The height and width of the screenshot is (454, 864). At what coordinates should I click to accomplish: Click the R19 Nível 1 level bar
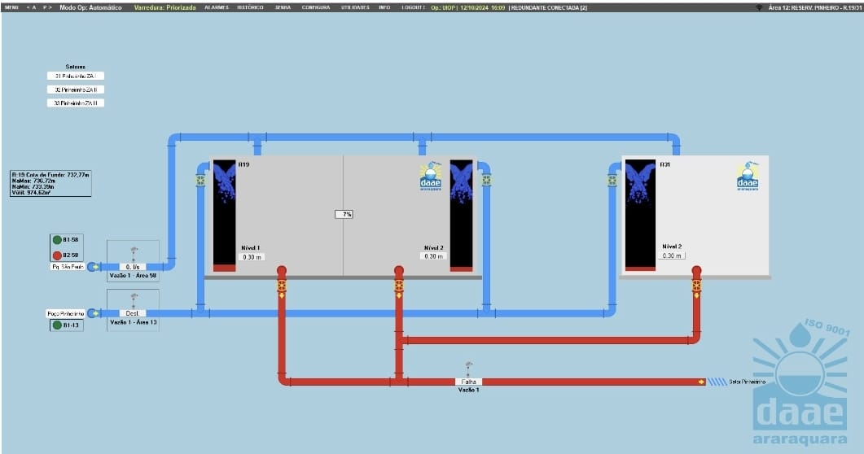click(224, 216)
